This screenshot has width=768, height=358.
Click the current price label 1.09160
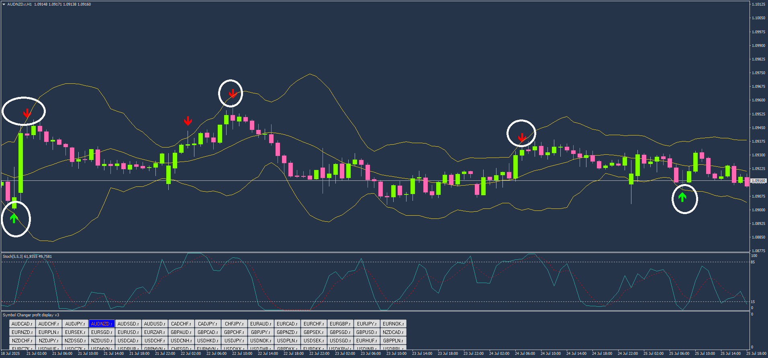758,181
